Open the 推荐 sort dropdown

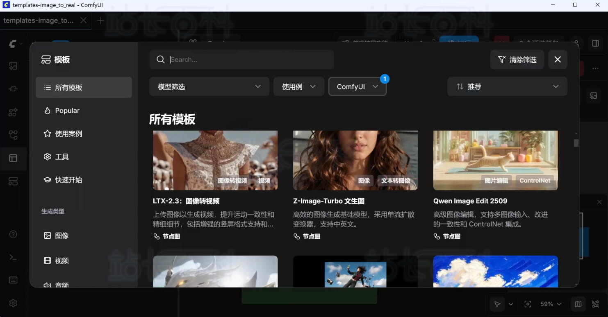[x=507, y=87]
